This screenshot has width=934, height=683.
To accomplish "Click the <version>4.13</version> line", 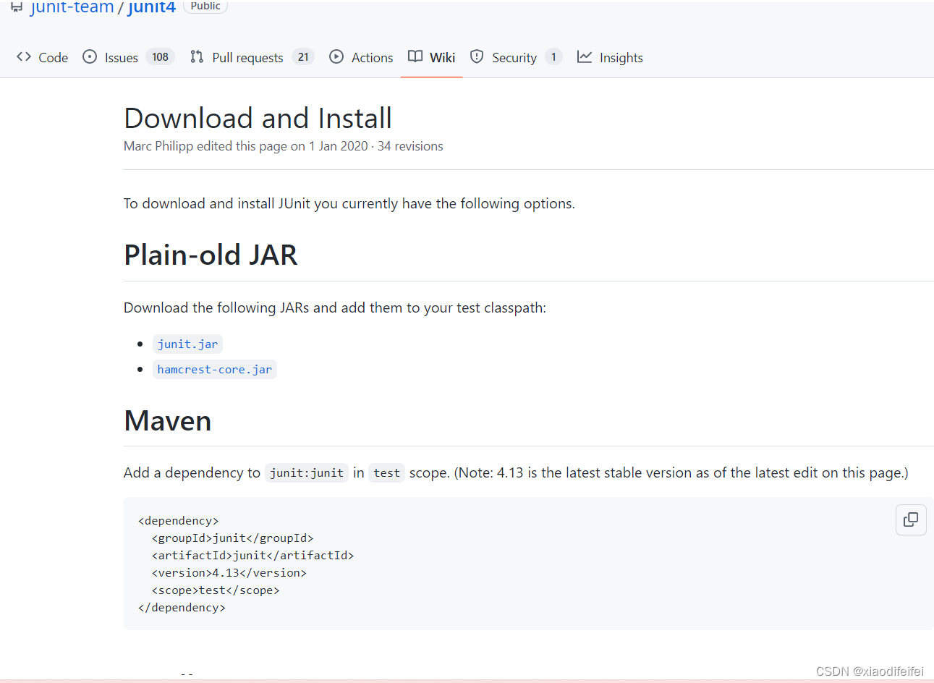I will 229,573.
